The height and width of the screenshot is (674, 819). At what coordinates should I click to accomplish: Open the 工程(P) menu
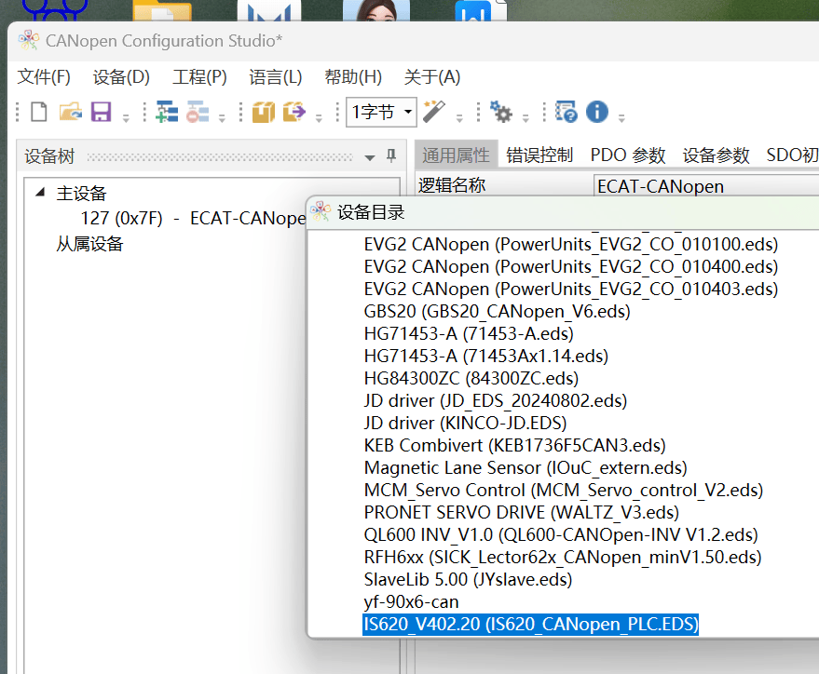[x=199, y=77]
